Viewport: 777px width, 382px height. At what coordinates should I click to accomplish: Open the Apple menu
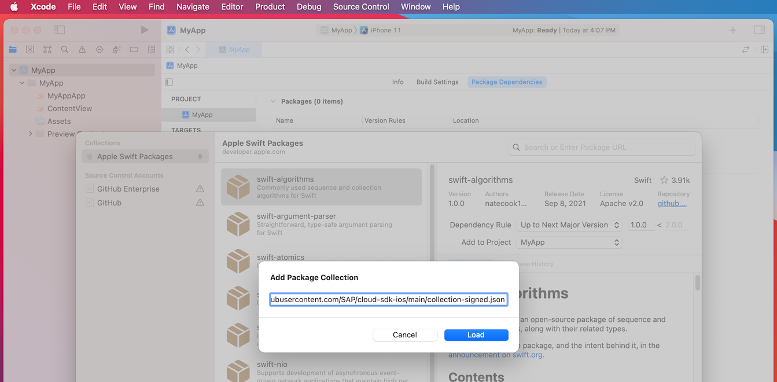click(14, 7)
